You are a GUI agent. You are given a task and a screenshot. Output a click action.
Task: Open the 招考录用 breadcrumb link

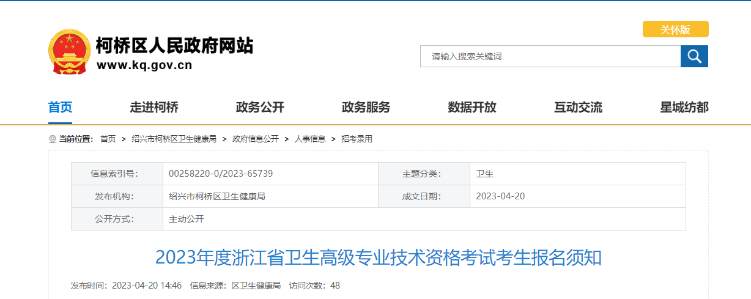357,139
